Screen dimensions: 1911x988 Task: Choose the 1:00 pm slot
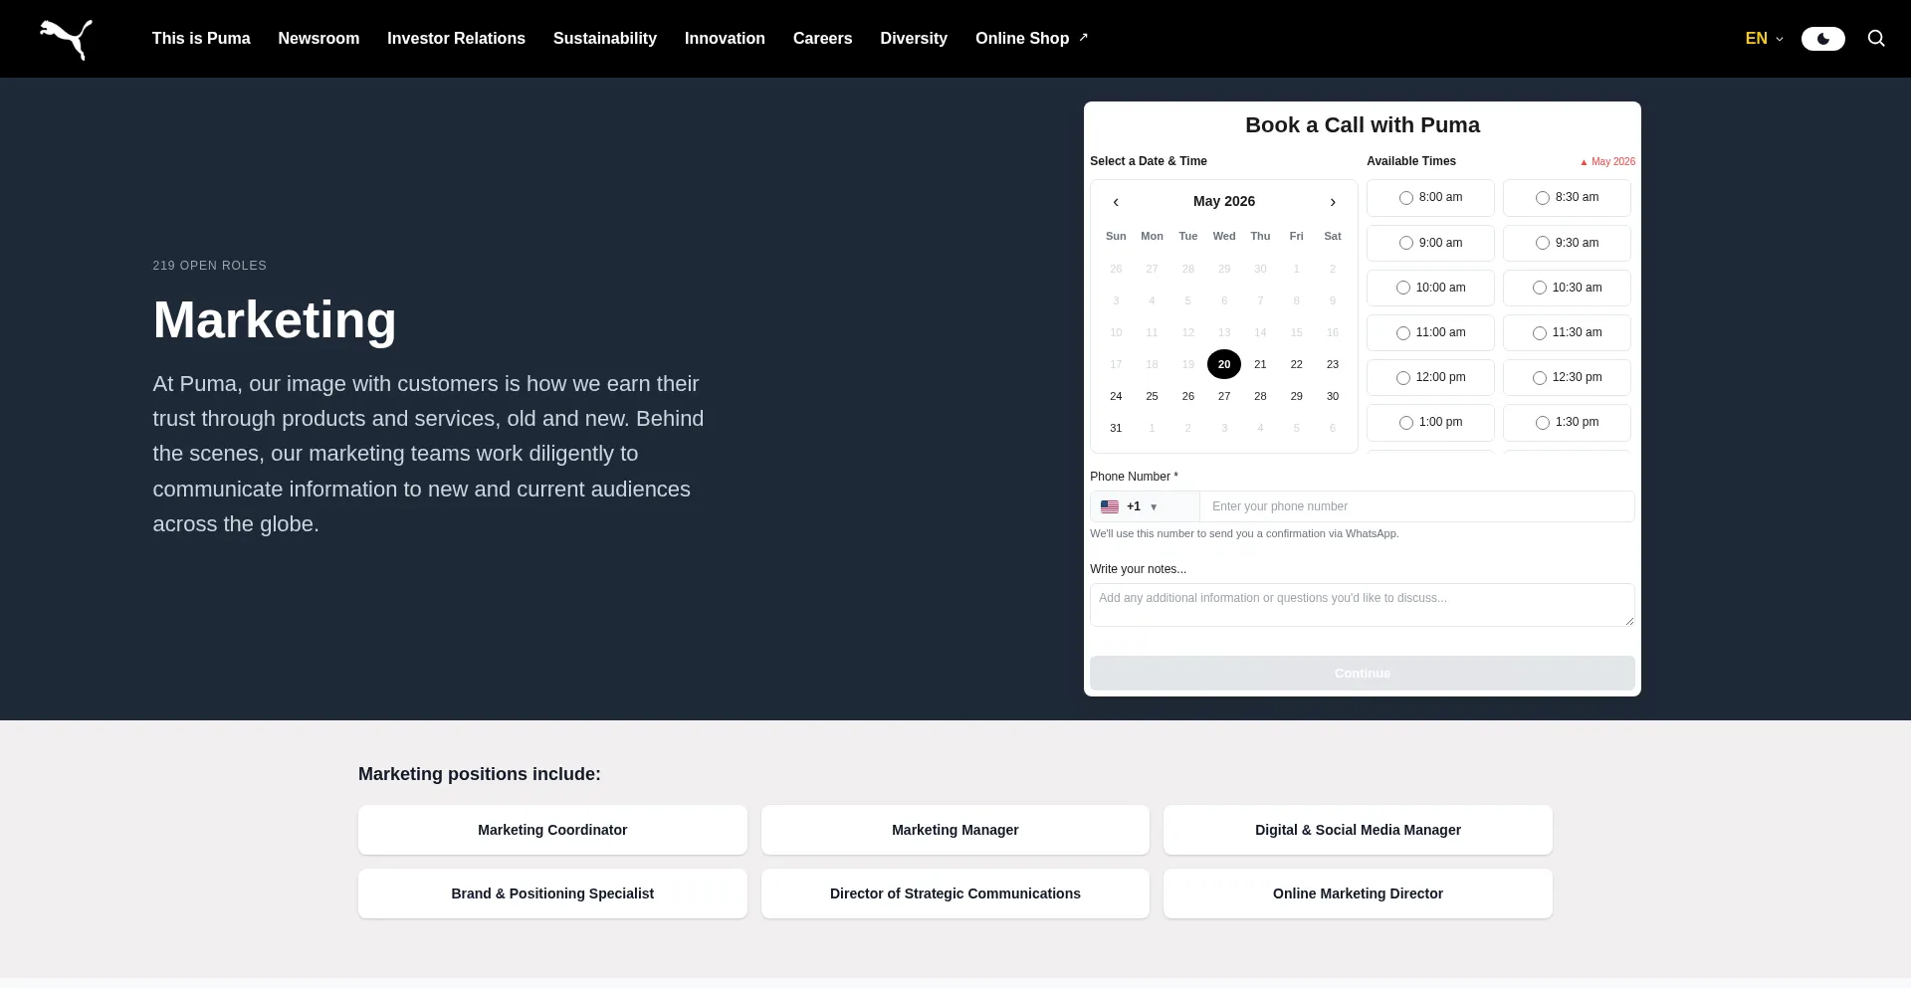pos(1430,422)
